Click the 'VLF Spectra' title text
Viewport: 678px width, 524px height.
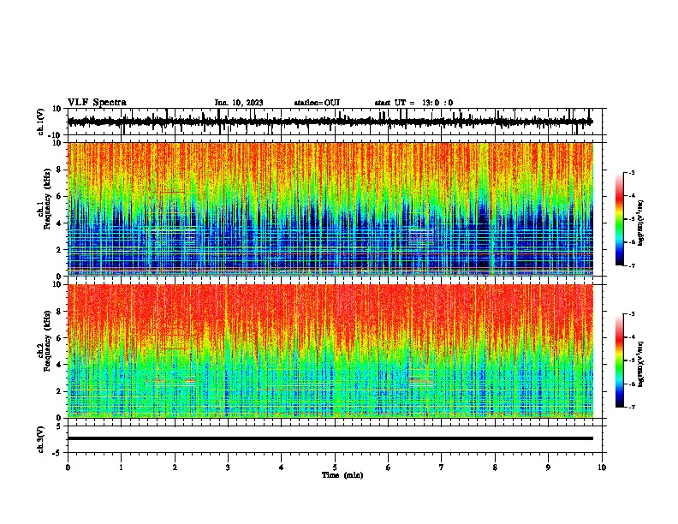(97, 103)
